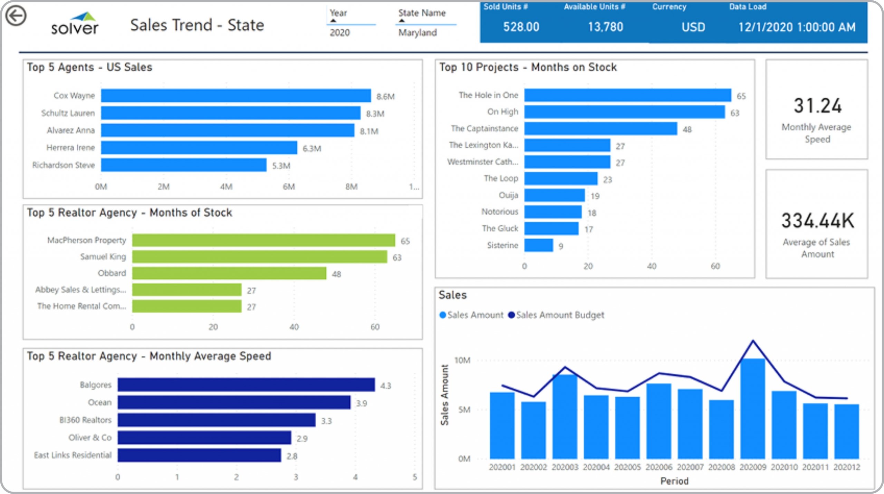This screenshot has width=884, height=494.
Task: Select Maryland in the State Name slicer
Action: (x=417, y=33)
